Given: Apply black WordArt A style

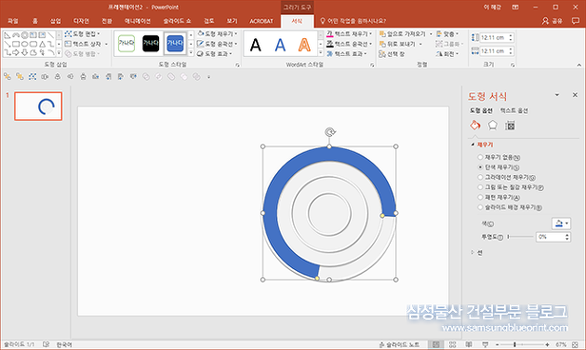Looking at the screenshot, I should pyautogui.click(x=256, y=45).
